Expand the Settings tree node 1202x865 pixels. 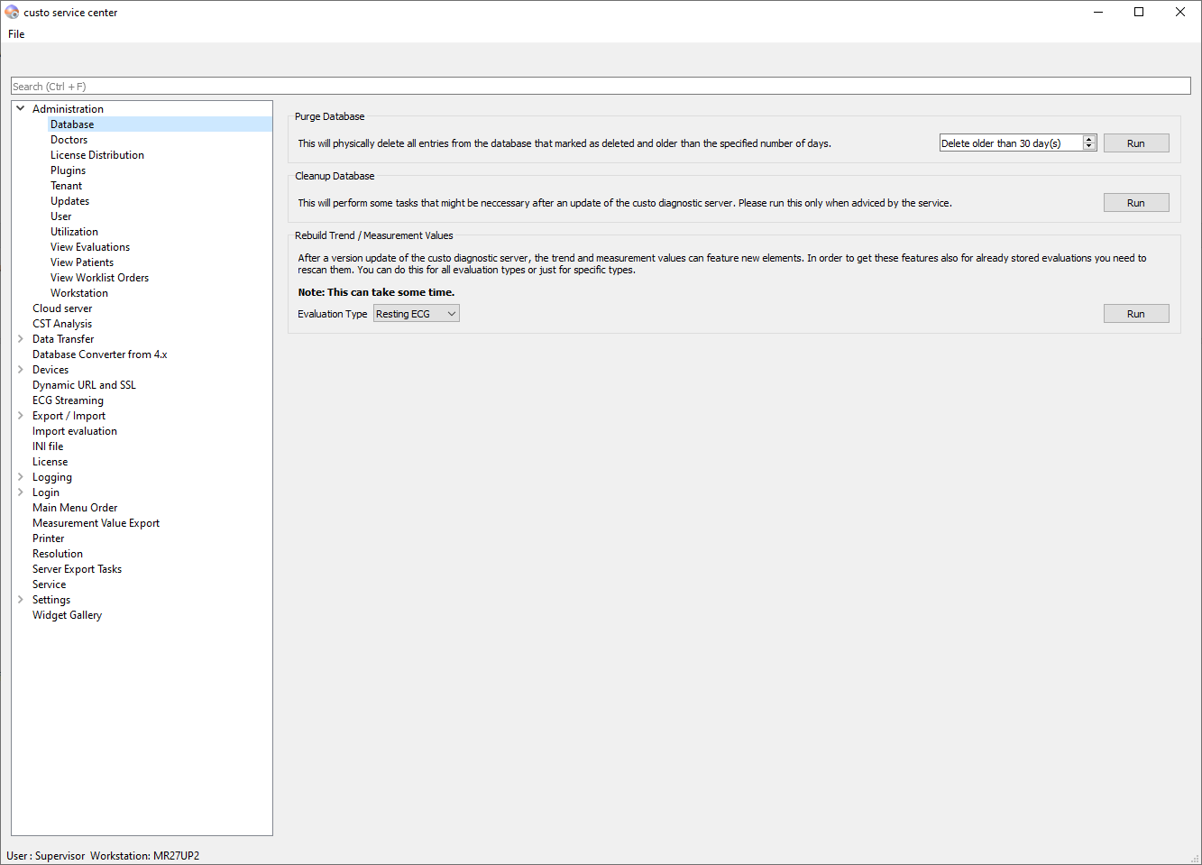pyautogui.click(x=21, y=600)
